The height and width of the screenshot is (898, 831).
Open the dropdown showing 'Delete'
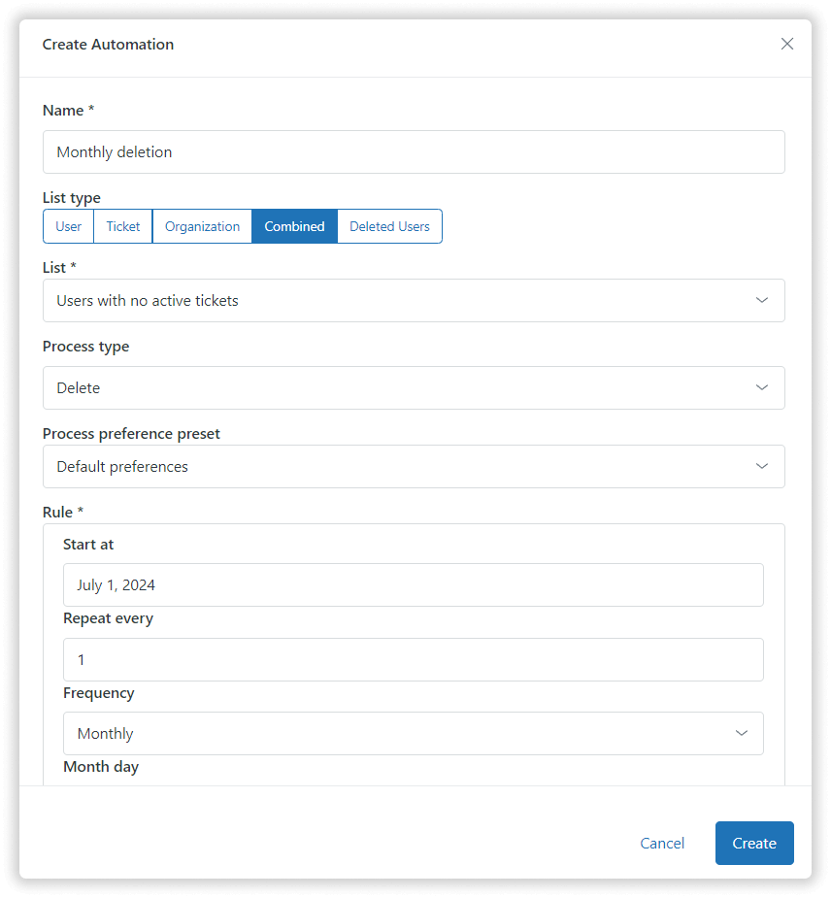[x=388, y=388]
